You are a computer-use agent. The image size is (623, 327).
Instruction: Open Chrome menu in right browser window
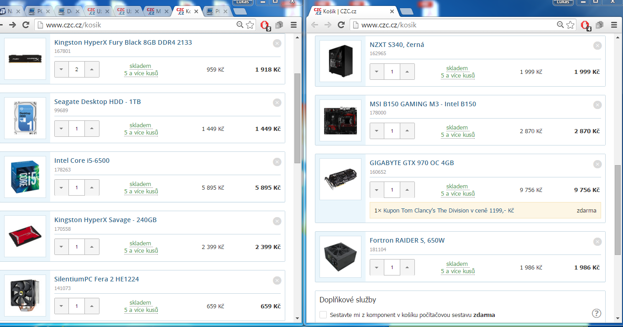coord(613,25)
